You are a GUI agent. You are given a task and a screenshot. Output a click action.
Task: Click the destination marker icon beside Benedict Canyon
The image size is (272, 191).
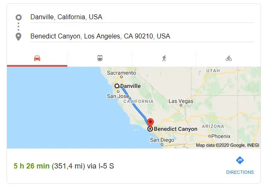coord(18,37)
